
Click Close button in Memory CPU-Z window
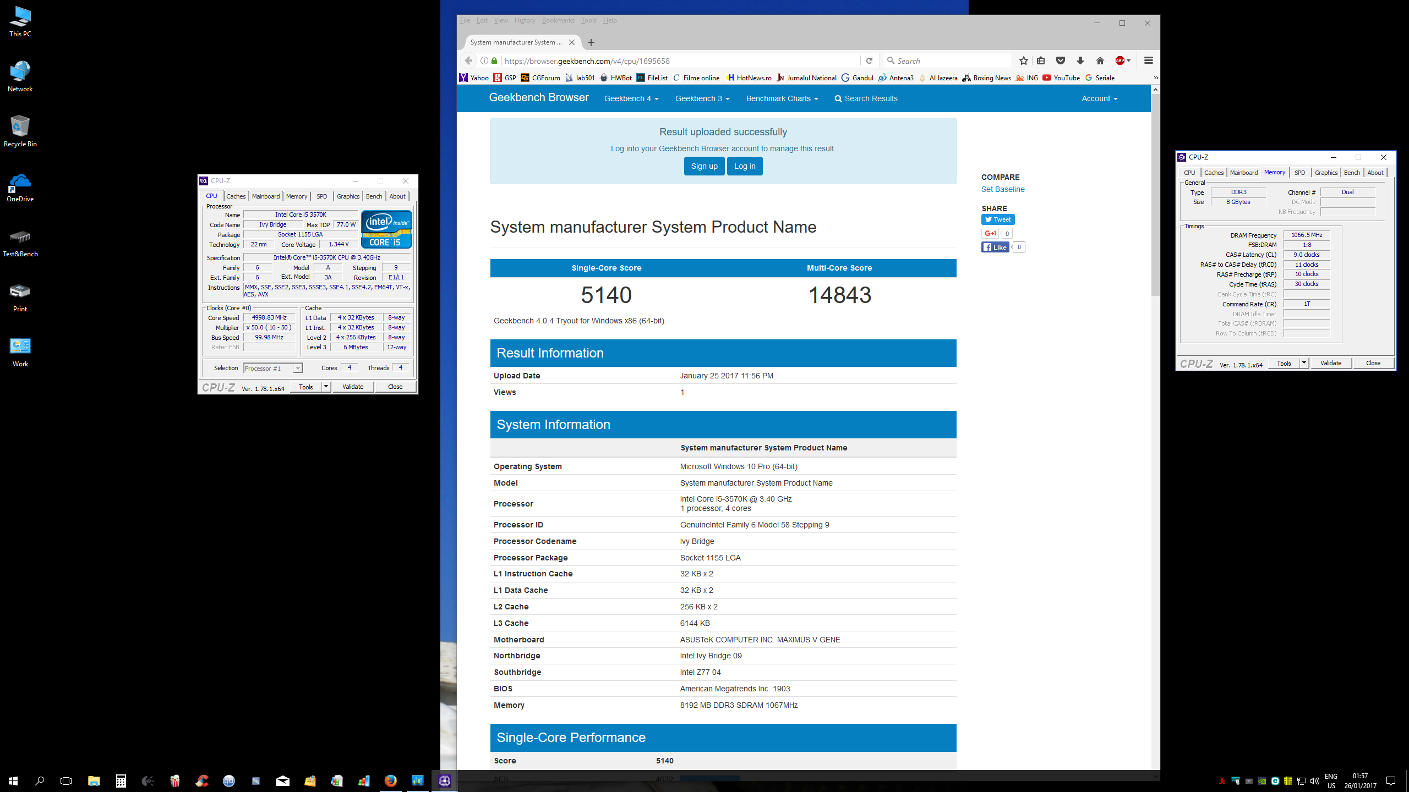tap(1373, 363)
